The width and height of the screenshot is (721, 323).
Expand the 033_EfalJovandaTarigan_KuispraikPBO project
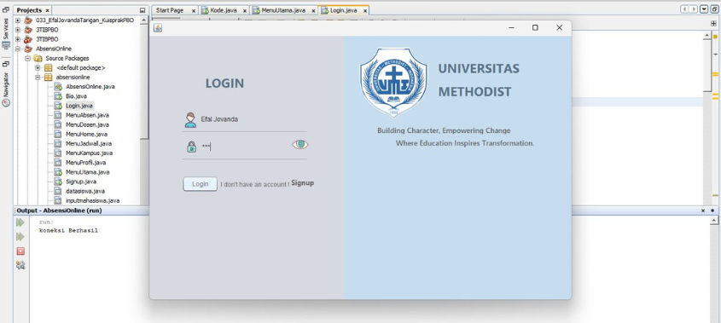18,20
